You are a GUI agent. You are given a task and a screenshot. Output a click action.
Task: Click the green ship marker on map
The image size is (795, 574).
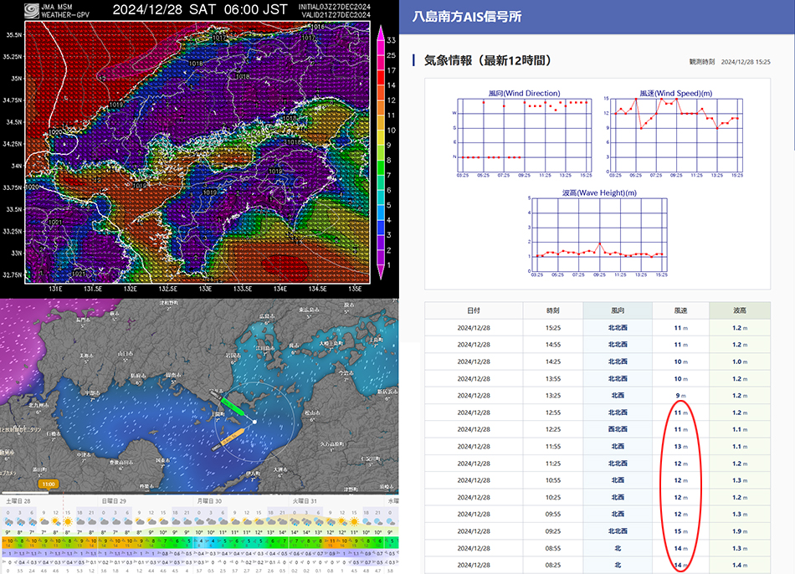tap(231, 407)
